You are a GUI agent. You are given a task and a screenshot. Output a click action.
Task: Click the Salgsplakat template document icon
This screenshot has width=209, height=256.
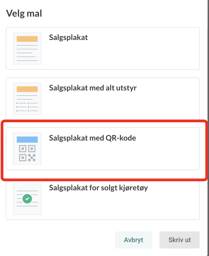pyautogui.click(x=27, y=48)
